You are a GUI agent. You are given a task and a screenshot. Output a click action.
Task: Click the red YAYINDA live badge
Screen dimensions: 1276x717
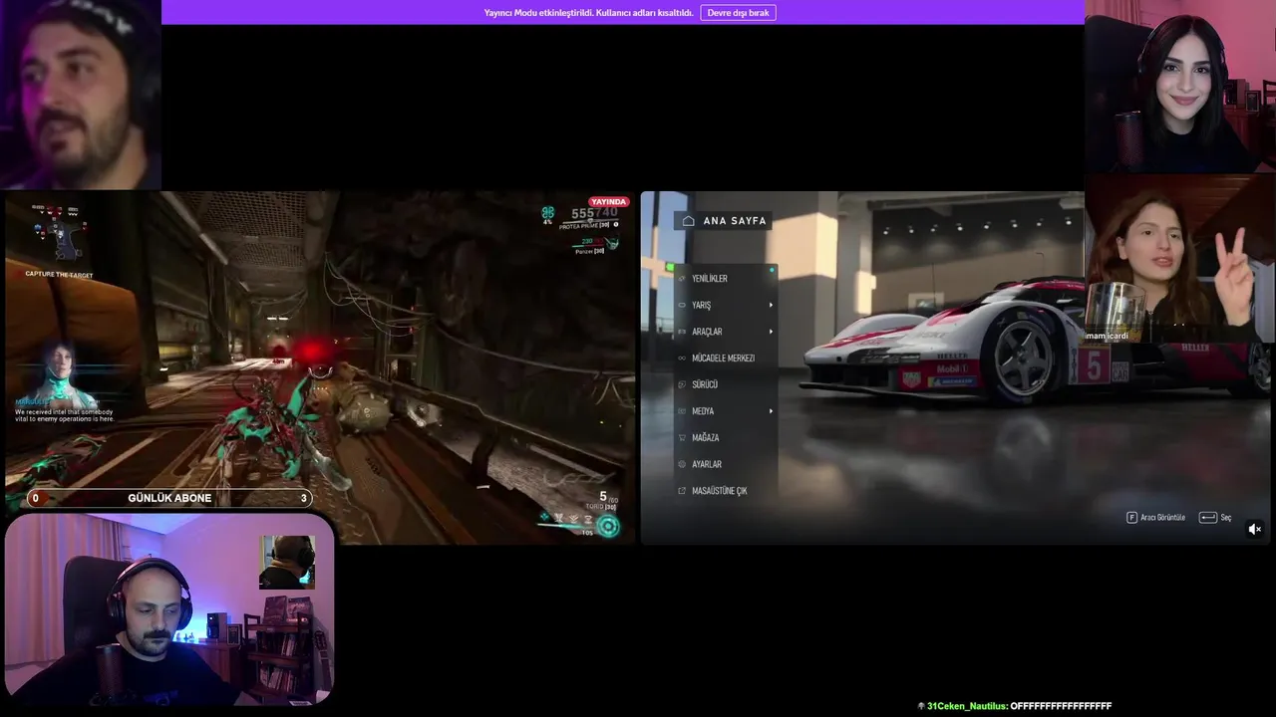pos(608,202)
